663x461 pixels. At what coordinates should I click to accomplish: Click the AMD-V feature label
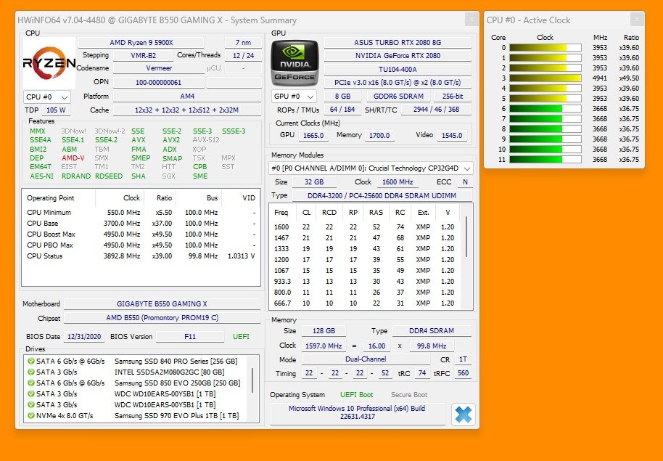(x=73, y=158)
